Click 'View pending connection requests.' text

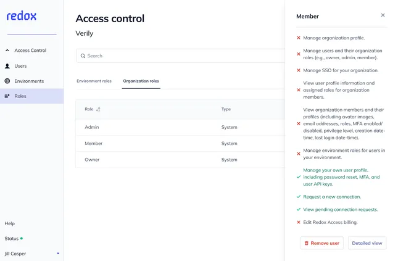(x=341, y=209)
